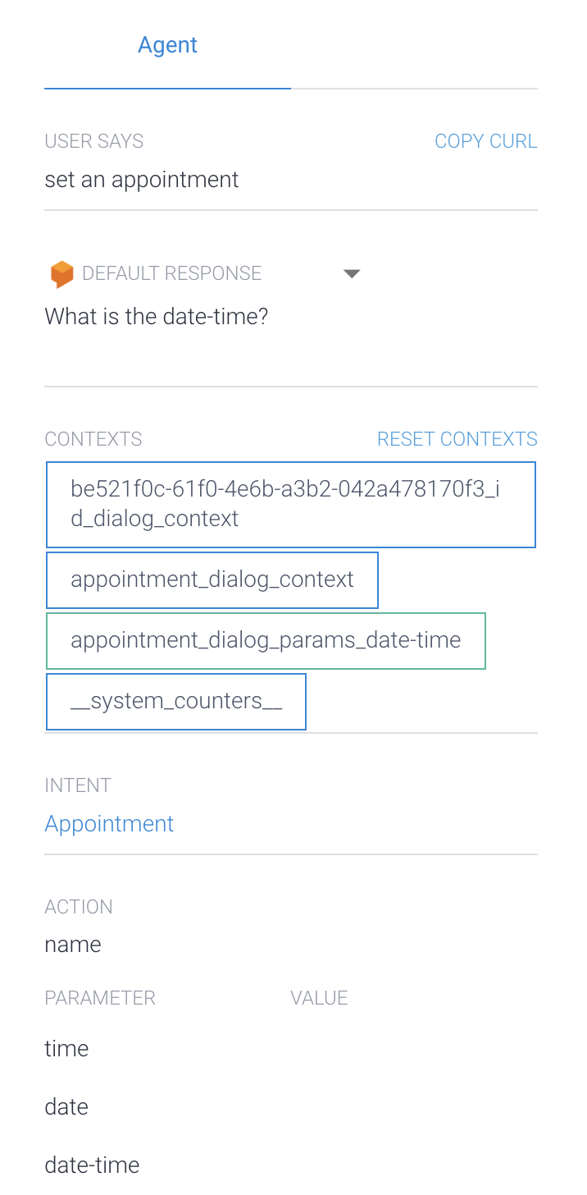Screen dimensions: 587x1195
Task: Click the 'date-time' parameter row
Action: 92,1165
